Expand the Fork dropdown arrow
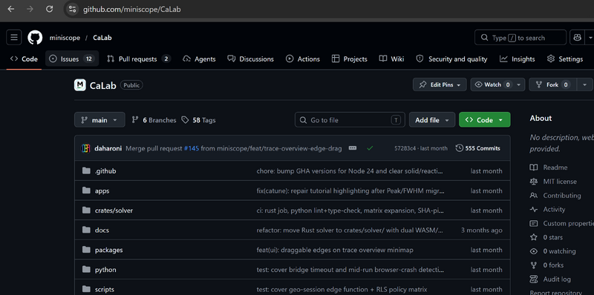 pos(585,84)
